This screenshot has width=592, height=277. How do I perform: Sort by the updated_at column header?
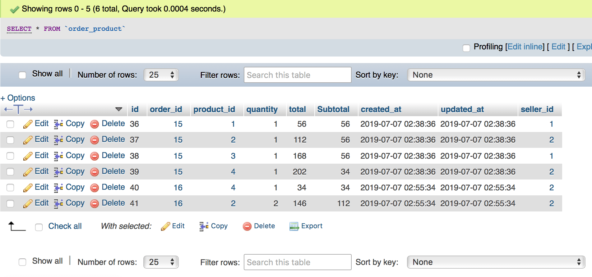(x=462, y=109)
